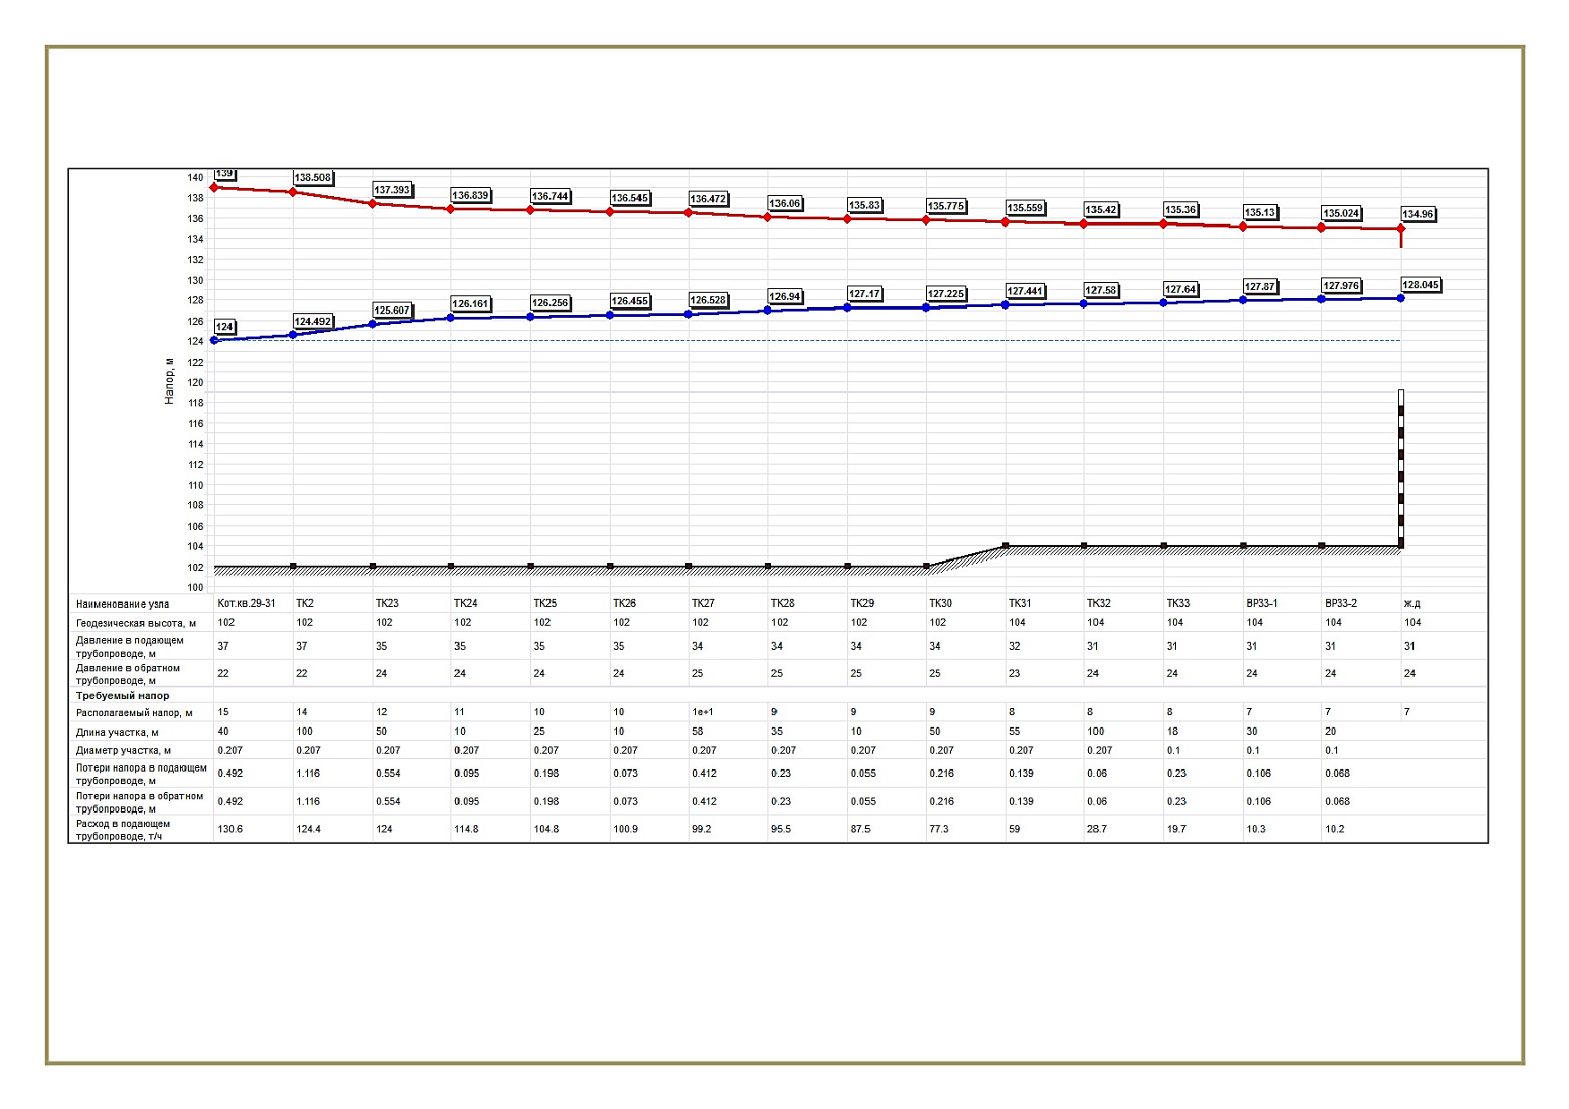Click flow value 130.6 in the table
The image size is (1569, 1109).
coord(230,829)
